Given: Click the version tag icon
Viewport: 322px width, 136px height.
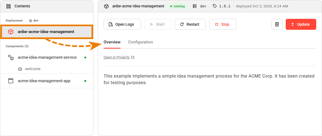Looking at the screenshot, I should click(x=215, y=6).
